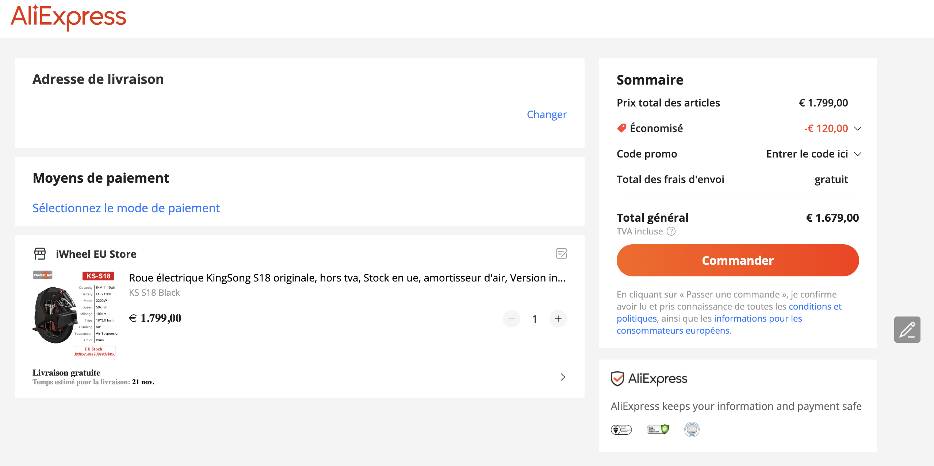Click Changer to edit delivery address
The height and width of the screenshot is (466, 934).
point(547,114)
